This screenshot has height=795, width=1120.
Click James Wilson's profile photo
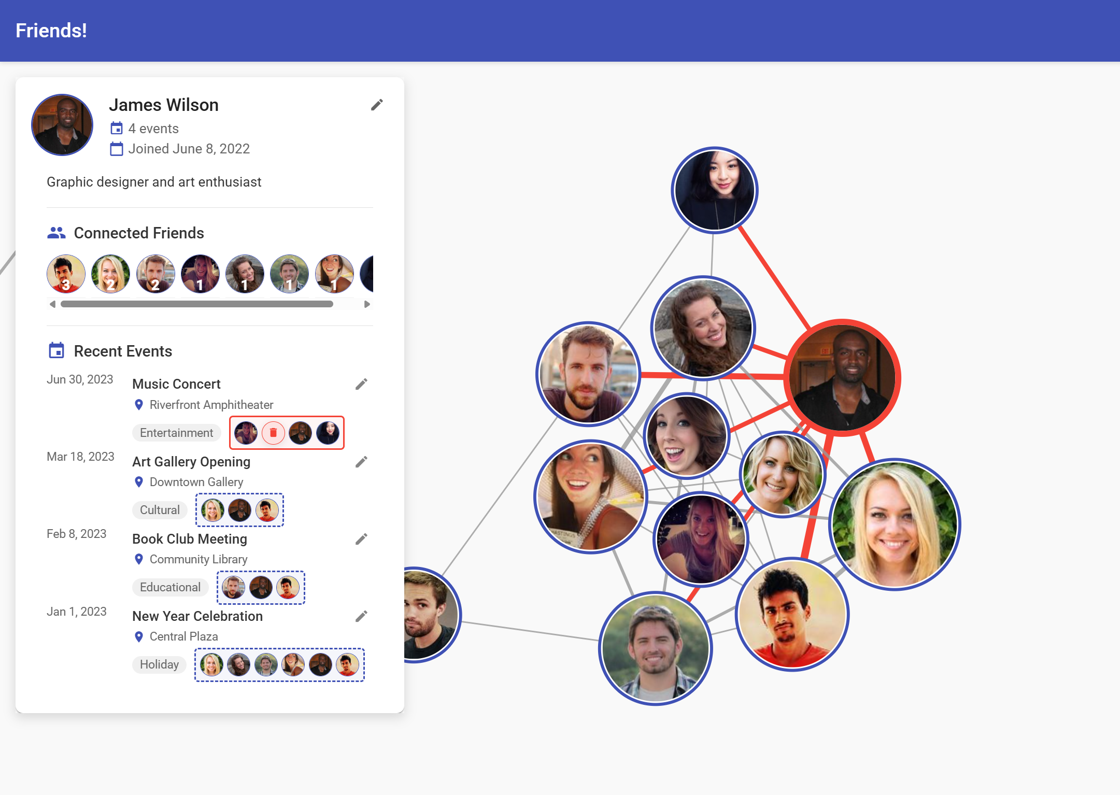(62, 125)
